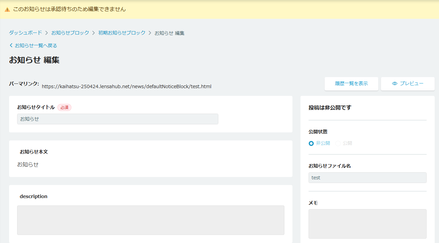Screen dimensions: 439x243
Task: Click the eye icon on the preview button
Action: (395, 83)
